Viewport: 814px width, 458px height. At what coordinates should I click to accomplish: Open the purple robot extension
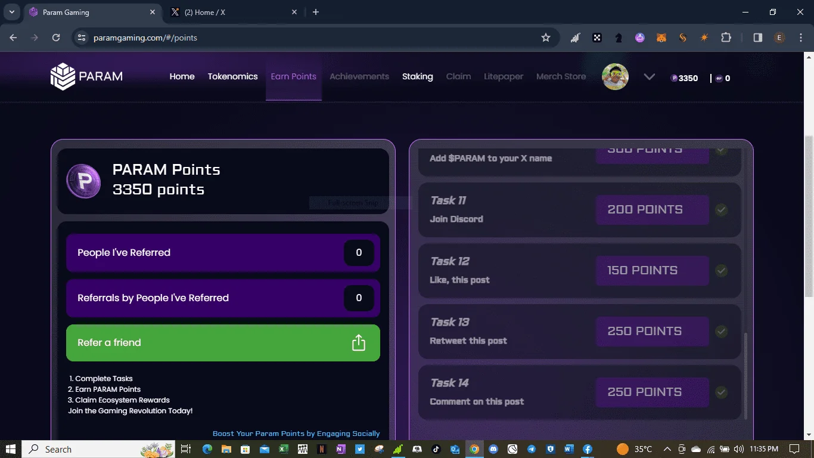640,38
